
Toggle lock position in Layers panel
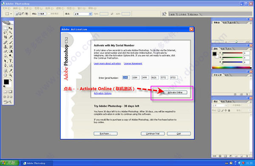click(x=226, y=110)
